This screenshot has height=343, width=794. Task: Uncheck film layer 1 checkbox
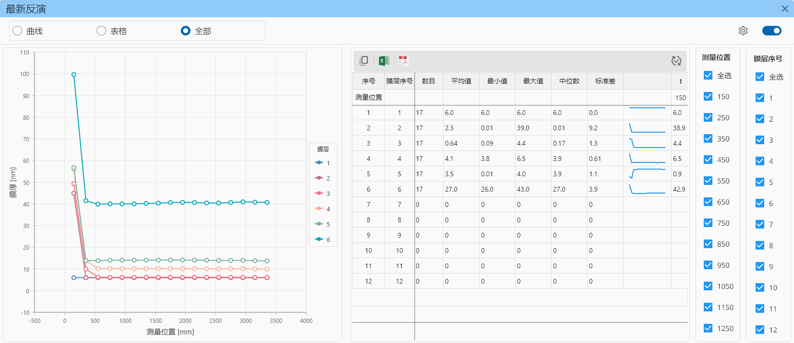pyautogui.click(x=760, y=98)
